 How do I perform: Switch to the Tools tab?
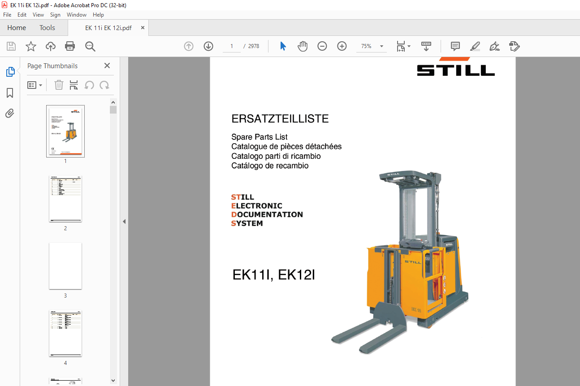(x=47, y=28)
